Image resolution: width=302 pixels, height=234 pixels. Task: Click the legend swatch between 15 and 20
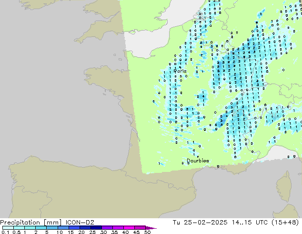74,228
